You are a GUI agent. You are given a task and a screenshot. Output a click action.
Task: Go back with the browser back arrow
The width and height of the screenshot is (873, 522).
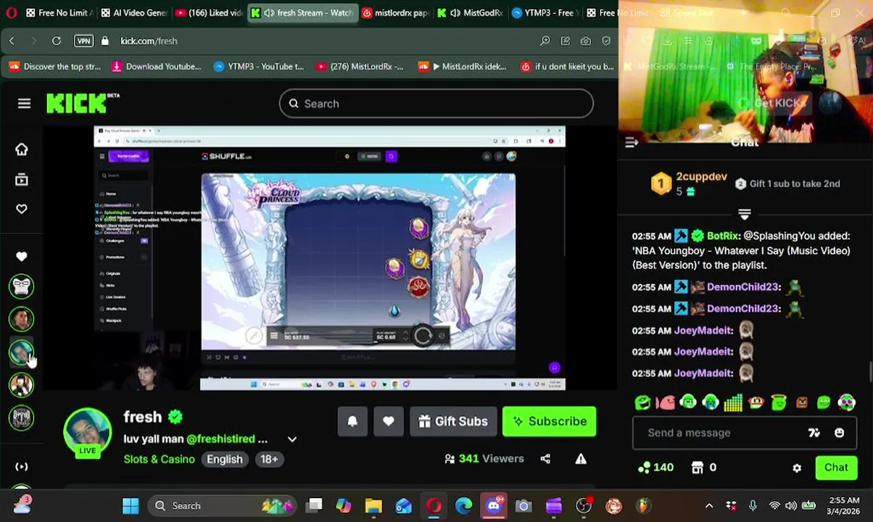(x=12, y=41)
